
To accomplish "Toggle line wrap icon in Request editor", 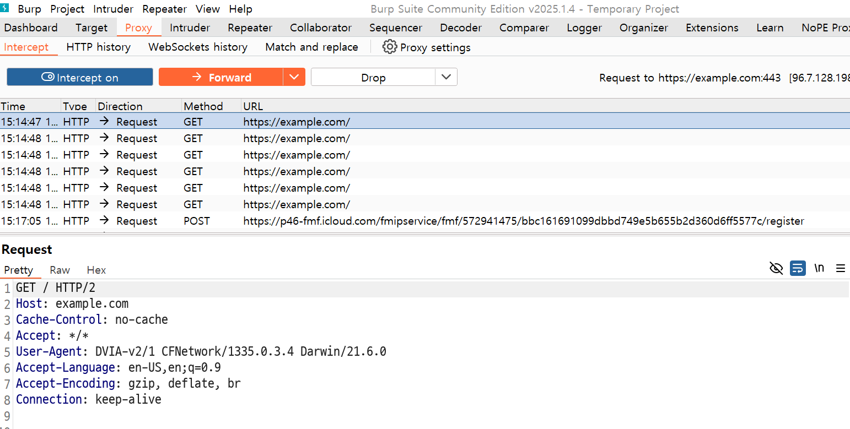I will (x=798, y=268).
